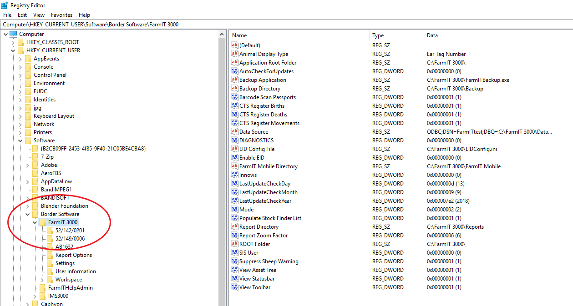Open the File menu

point(7,15)
